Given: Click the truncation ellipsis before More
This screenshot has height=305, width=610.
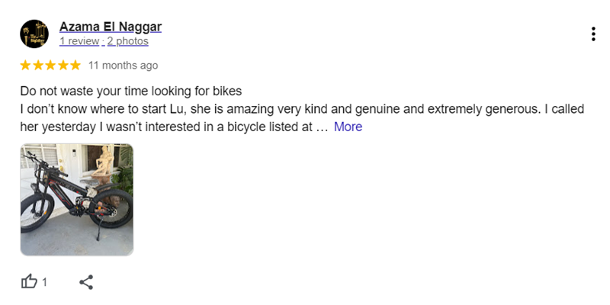Looking at the screenshot, I should [321, 127].
